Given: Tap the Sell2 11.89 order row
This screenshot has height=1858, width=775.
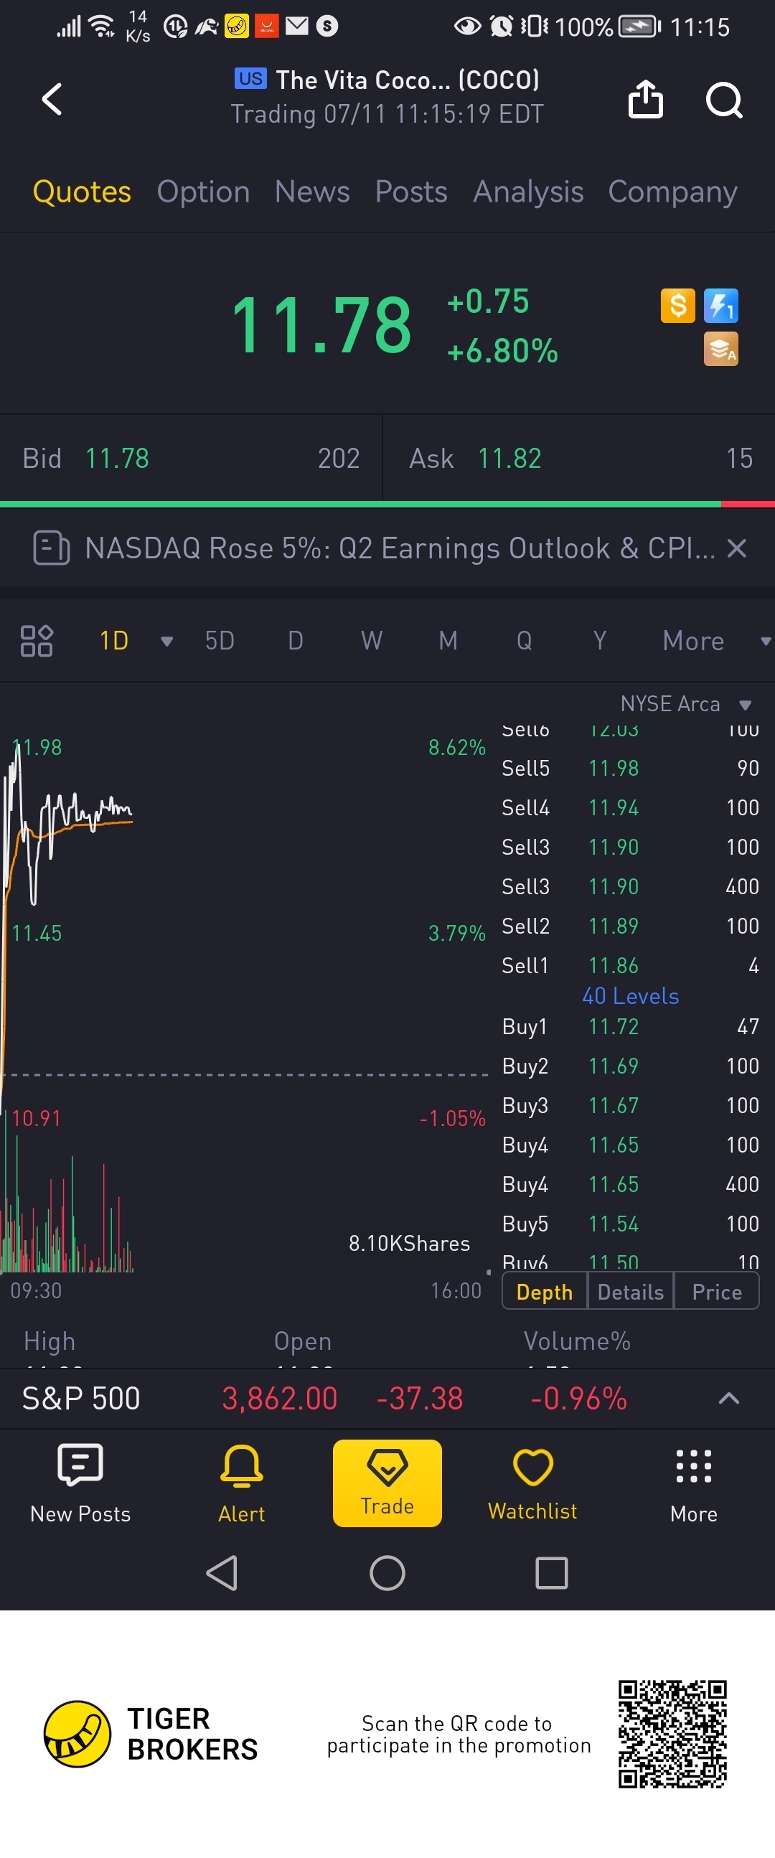Looking at the screenshot, I should (x=630, y=925).
